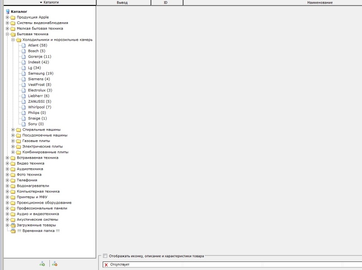
Task: Click the page icon next to Electrolux (3)
Action: pyautogui.click(x=24, y=90)
